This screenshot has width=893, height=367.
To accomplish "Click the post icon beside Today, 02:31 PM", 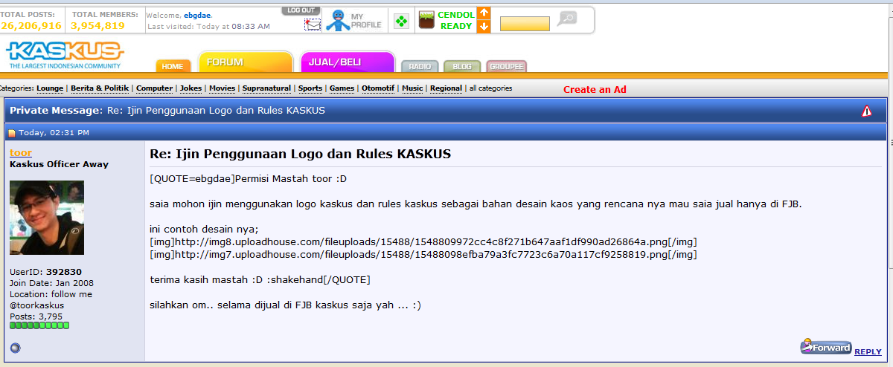I will pos(11,133).
